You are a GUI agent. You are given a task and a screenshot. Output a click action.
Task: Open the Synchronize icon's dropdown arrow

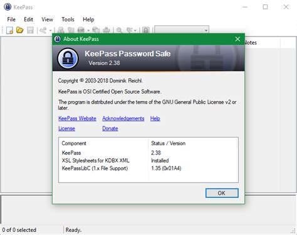[50, 31]
